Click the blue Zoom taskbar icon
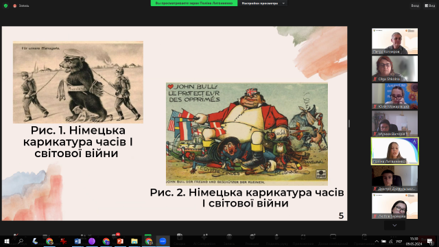Image resolution: width=439 pixels, height=247 pixels. 163,241
